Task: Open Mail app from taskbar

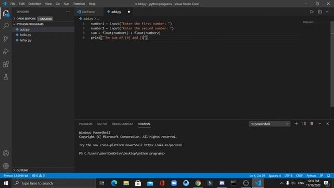Action: 150,183
